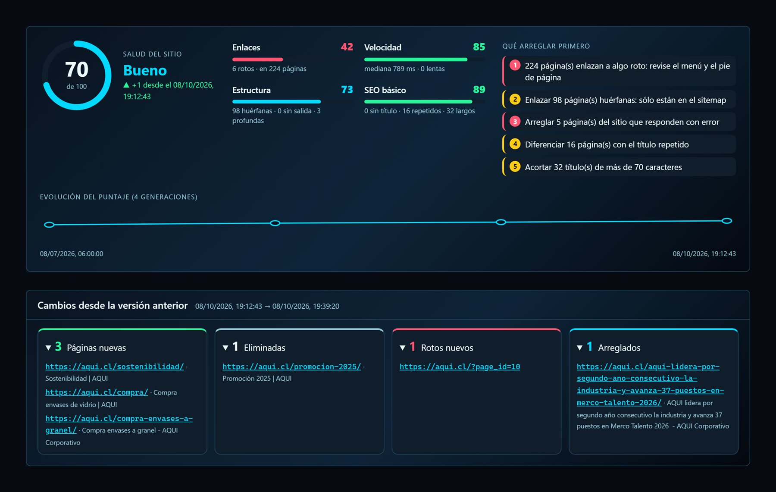This screenshot has width=776, height=492.
Task: Open the aqui.cl/sostenibilidad/ link
Action: (x=115, y=367)
